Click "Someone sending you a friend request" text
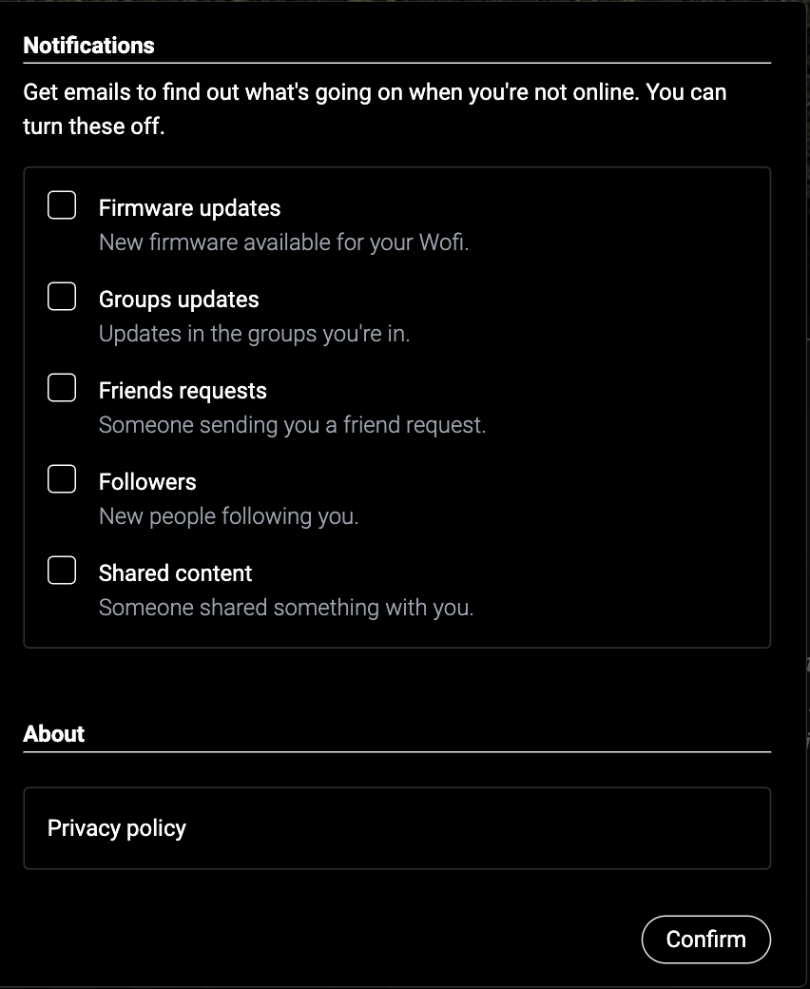Viewport: 810px width, 989px height. click(292, 425)
